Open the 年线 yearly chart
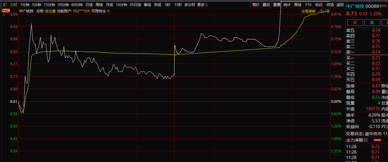This screenshot has width=388, height=162. coord(158,5)
